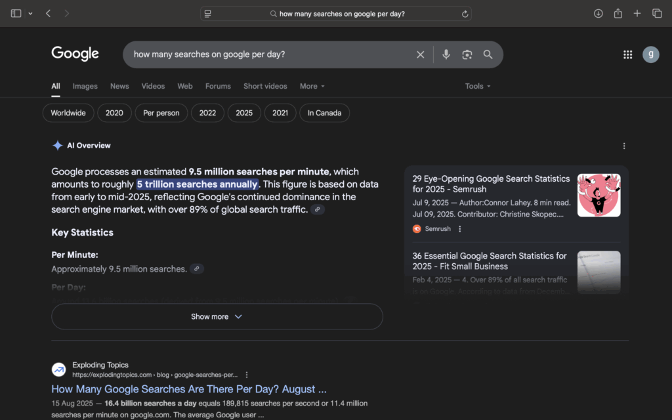Apply the 2025 filter chip
Screen dimensions: 672x420
244,113
